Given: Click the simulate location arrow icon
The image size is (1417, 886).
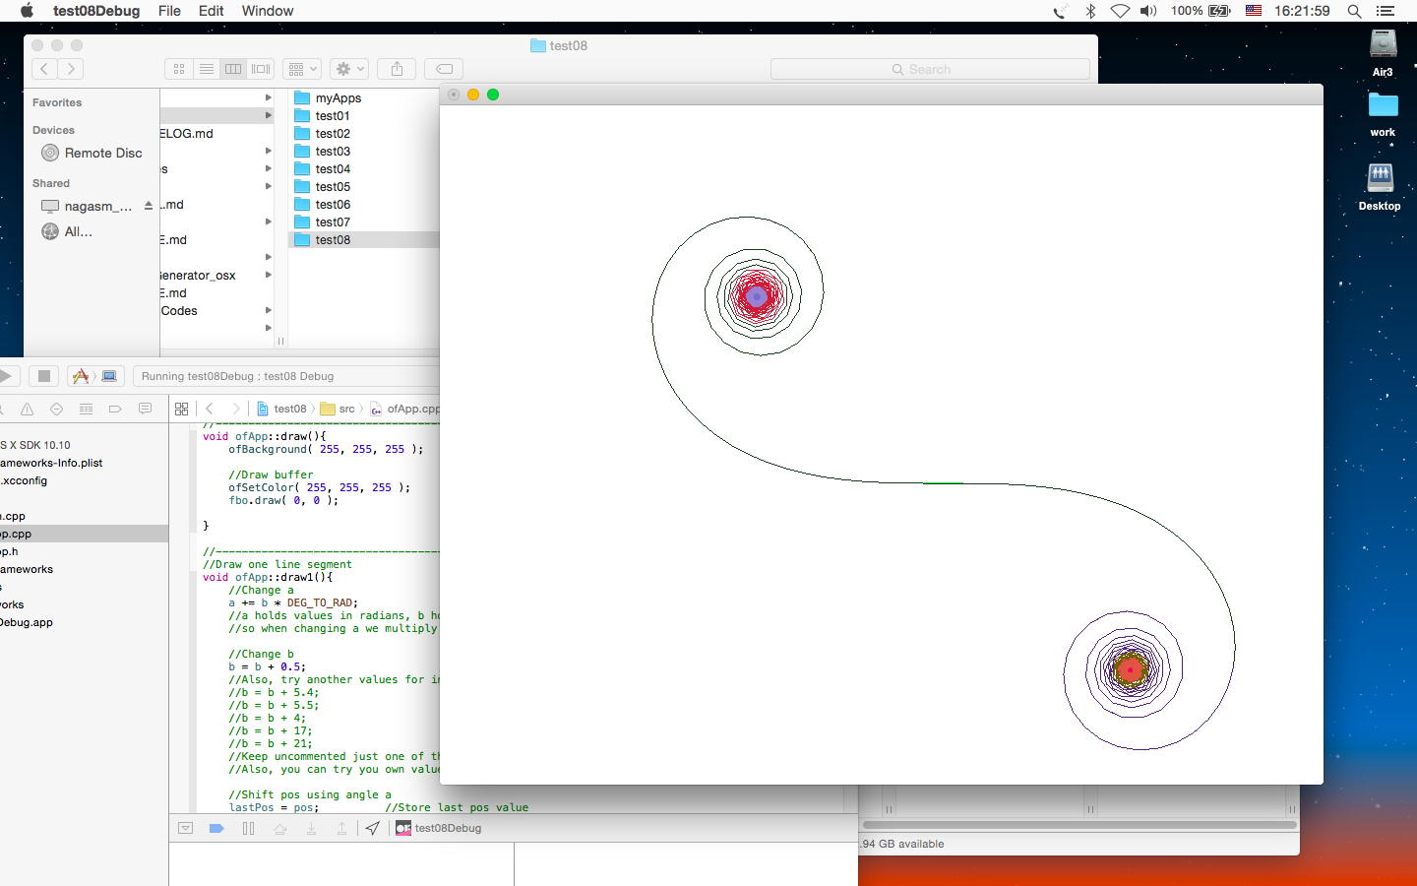Looking at the screenshot, I should tap(372, 829).
